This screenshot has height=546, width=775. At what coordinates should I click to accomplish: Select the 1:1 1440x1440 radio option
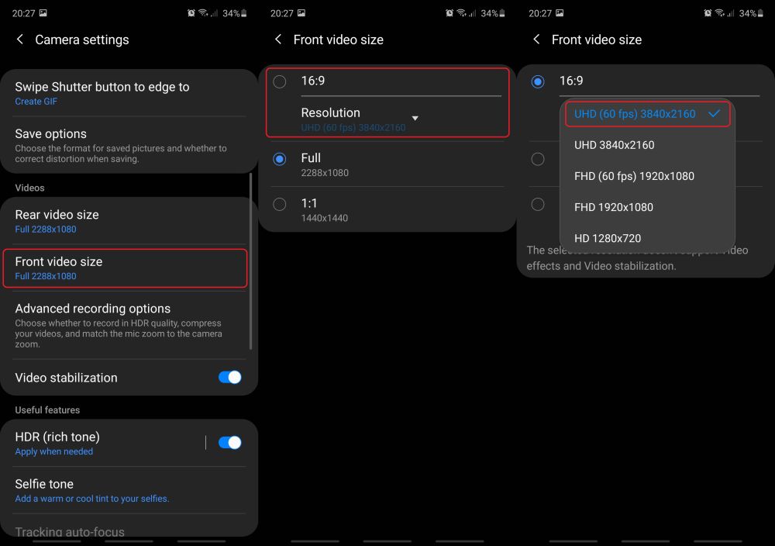click(x=279, y=204)
